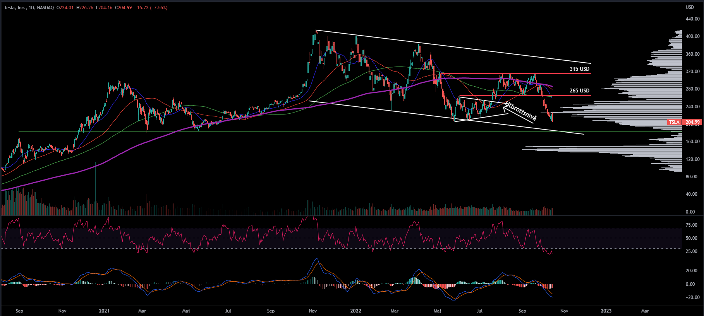Viewport: 704px width, 316px height.
Task: Click the −16.73 (−7.55%) change value
Action: click(x=151, y=8)
